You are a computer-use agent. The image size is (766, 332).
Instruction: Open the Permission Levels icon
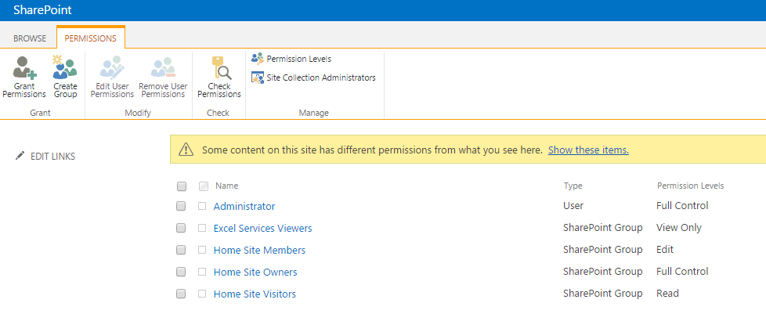pyautogui.click(x=257, y=59)
